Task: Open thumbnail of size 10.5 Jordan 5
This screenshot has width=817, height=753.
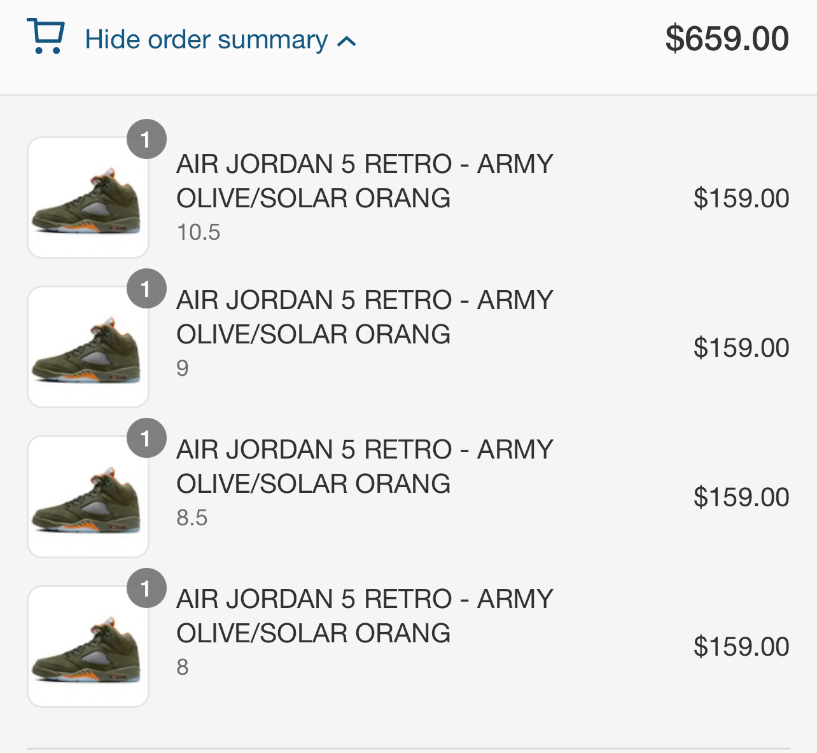Action: click(88, 198)
